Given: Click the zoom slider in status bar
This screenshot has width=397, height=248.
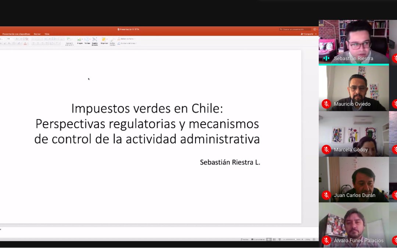Looking at the screenshot, I should click(x=295, y=240).
